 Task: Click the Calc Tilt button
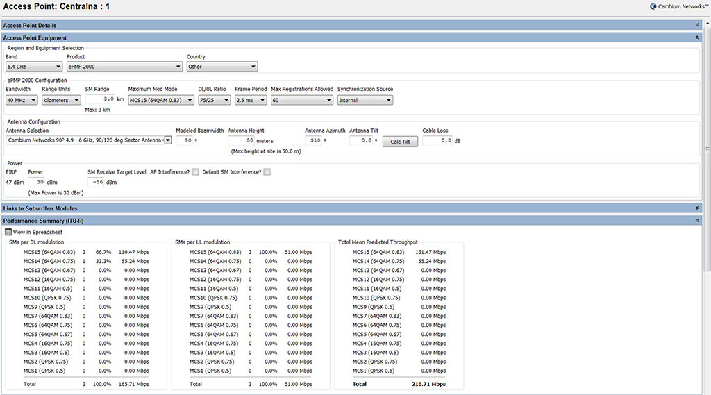point(400,142)
